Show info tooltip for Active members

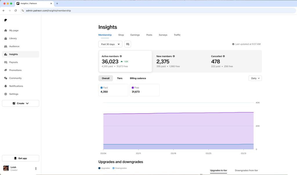pyautogui.click(x=121, y=56)
